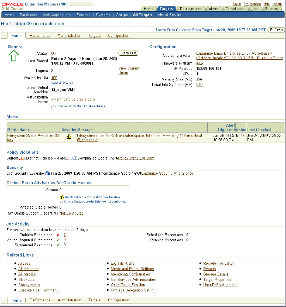The width and height of the screenshot is (286, 307).
Task: Open the User-Defined Metrics related link
Action: (x=220, y=285)
